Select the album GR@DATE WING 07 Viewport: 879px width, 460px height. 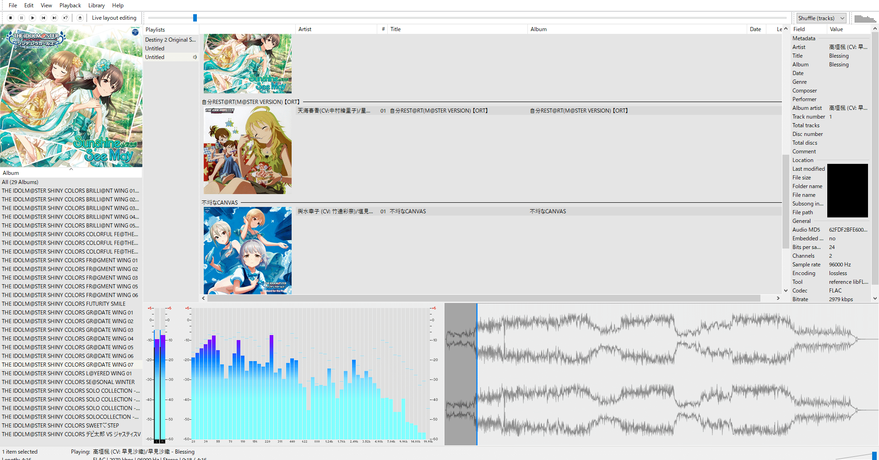coord(71,365)
